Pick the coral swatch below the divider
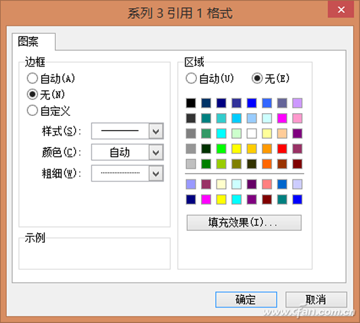360x323 pixels. (267, 184)
